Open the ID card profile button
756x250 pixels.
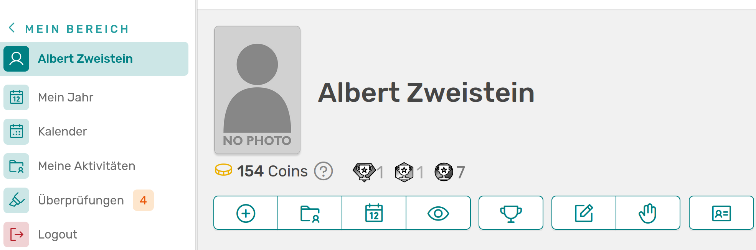[721, 213]
